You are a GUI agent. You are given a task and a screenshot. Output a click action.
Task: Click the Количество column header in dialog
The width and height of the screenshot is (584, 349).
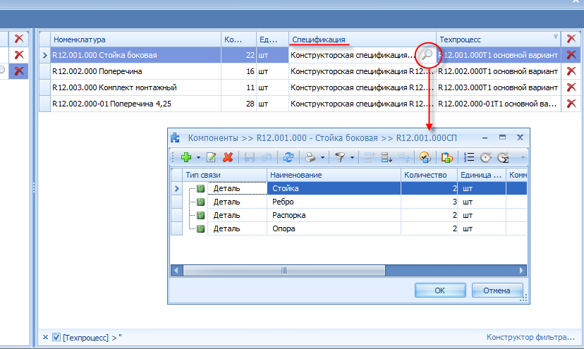pos(430,175)
